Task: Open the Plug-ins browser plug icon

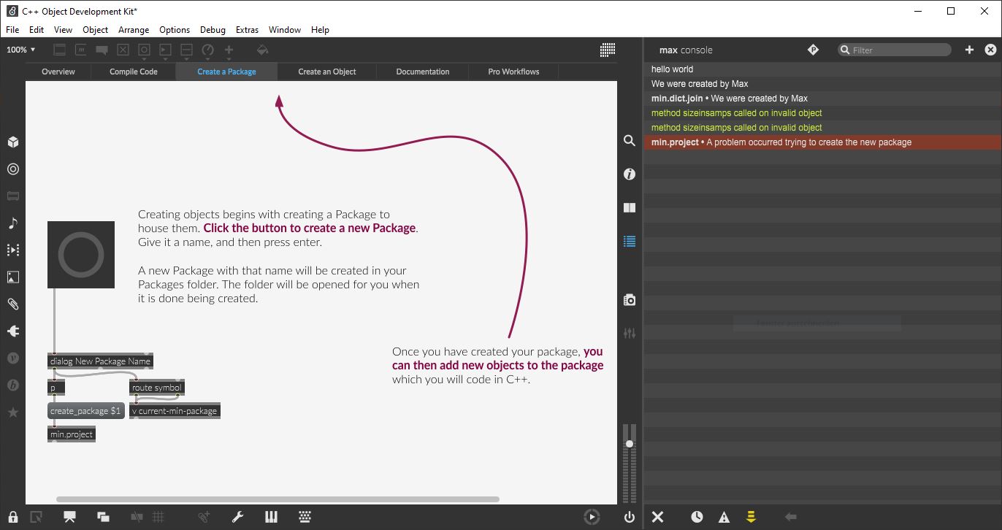Action: pos(12,331)
